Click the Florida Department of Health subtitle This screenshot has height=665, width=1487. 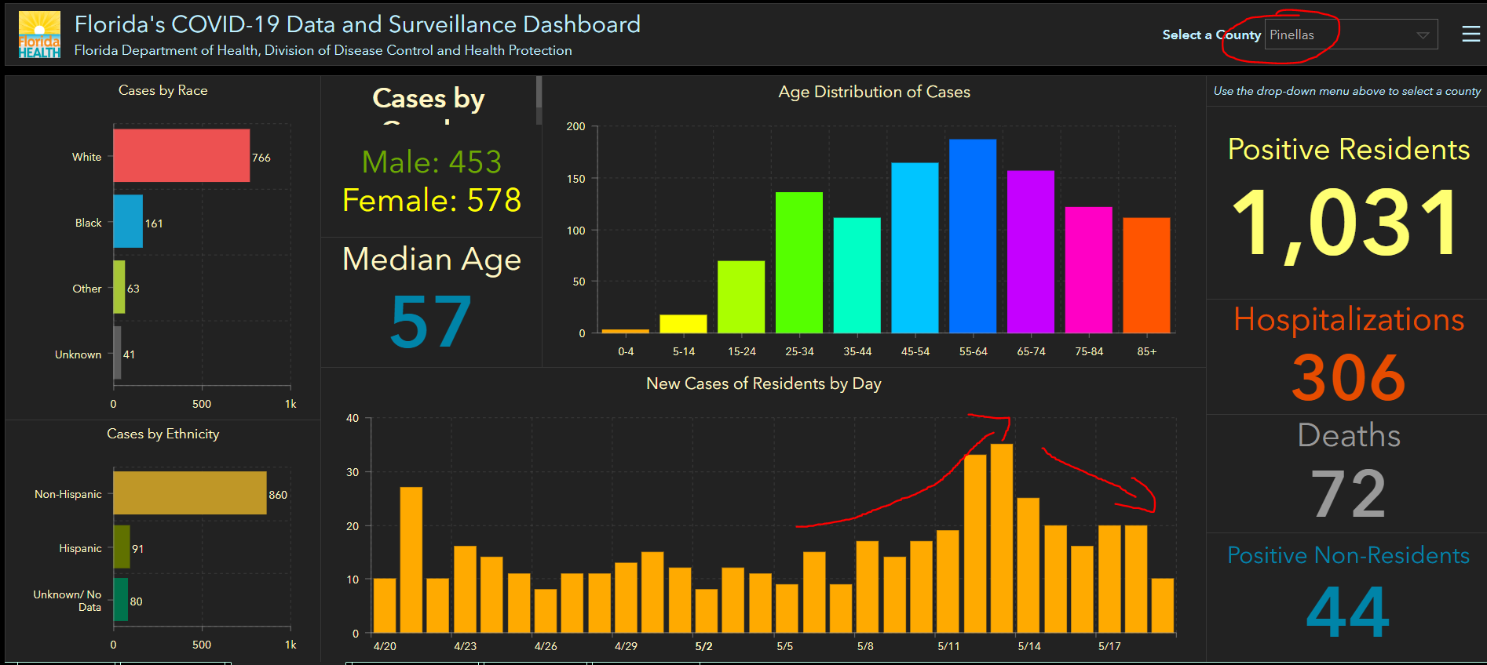tap(323, 50)
